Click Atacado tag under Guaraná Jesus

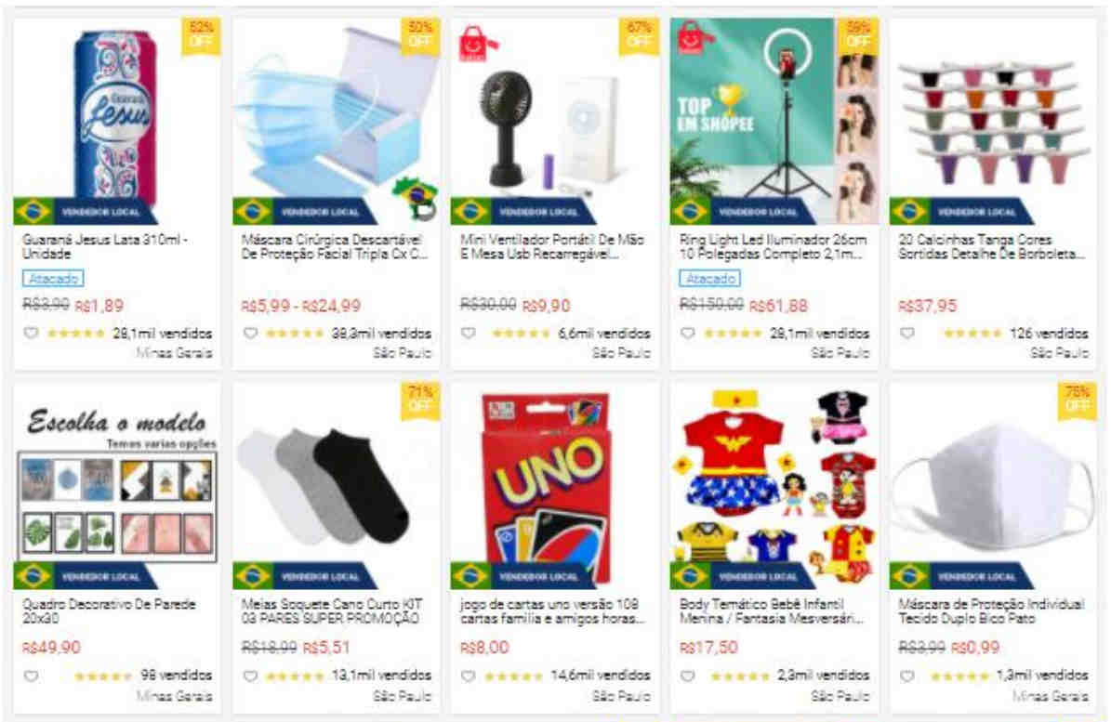(x=53, y=278)
